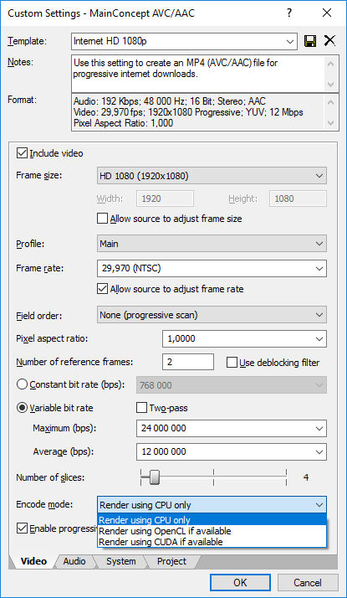Image resolution: width=347 pixels, height=598 pixels.
Task: Click the Notes box scroll down arrow
Action: tap(331, 85)
